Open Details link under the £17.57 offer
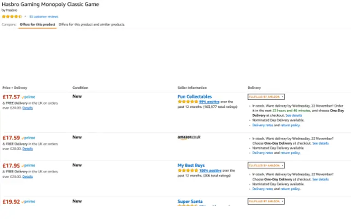This screenshot has width=351, height=219. (28, 108)
